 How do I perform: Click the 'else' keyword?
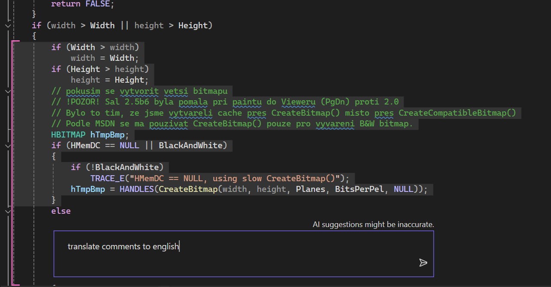click(x=61, y=211)
